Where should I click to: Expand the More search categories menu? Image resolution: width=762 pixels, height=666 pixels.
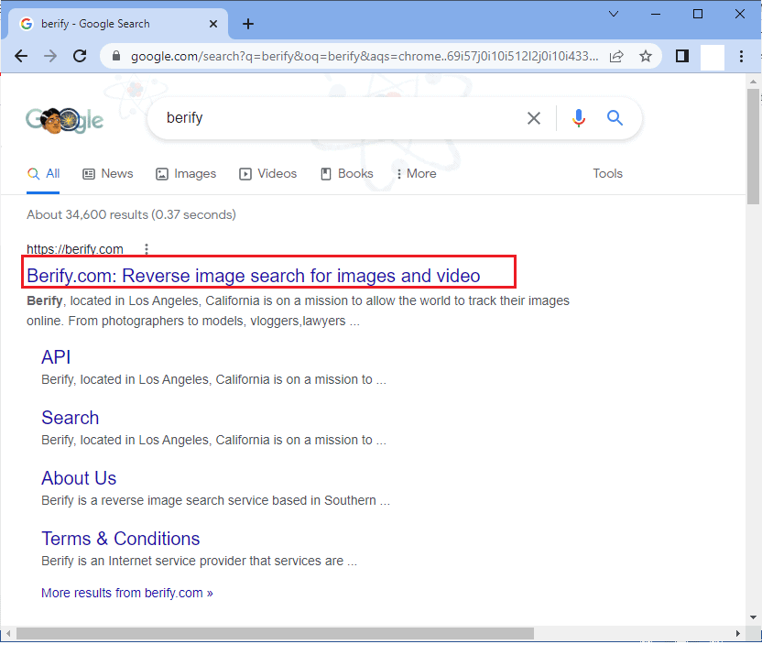coord(417,174)
